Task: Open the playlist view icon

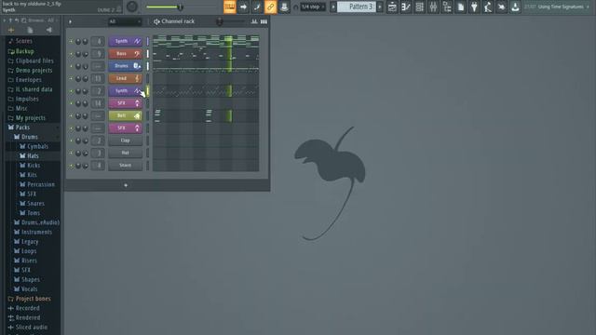Action: point(392,7)
